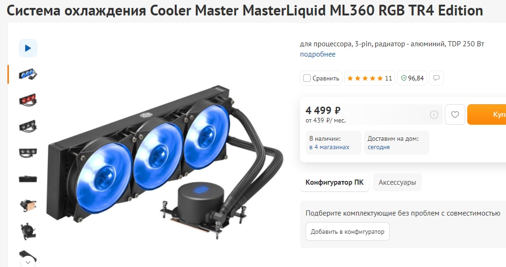
Task: Switch to the Аксессуары tab
Action: 397,182
